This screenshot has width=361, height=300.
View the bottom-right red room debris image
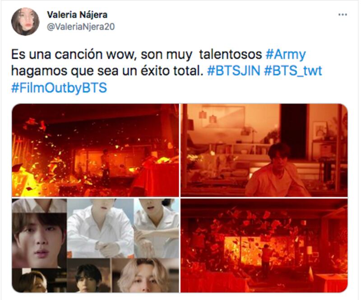264,245
